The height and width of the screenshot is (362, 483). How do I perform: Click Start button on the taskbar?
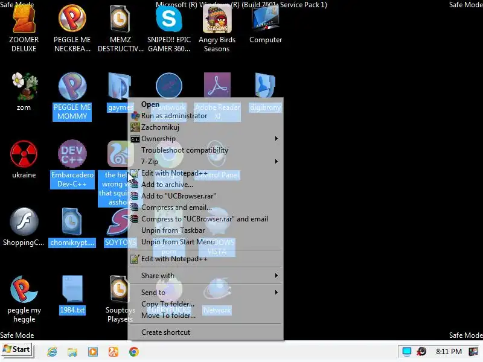tap(17, 350)
